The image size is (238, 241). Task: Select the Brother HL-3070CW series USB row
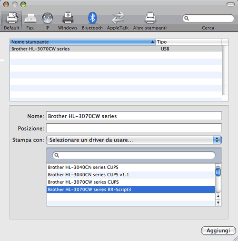pyautogui.click(x=116, y=49)
